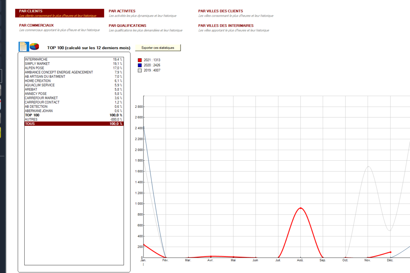This screenshot has height=273, width=410.
Task: Open PAR COMMERCIAUX statistics
Action: 36,25
